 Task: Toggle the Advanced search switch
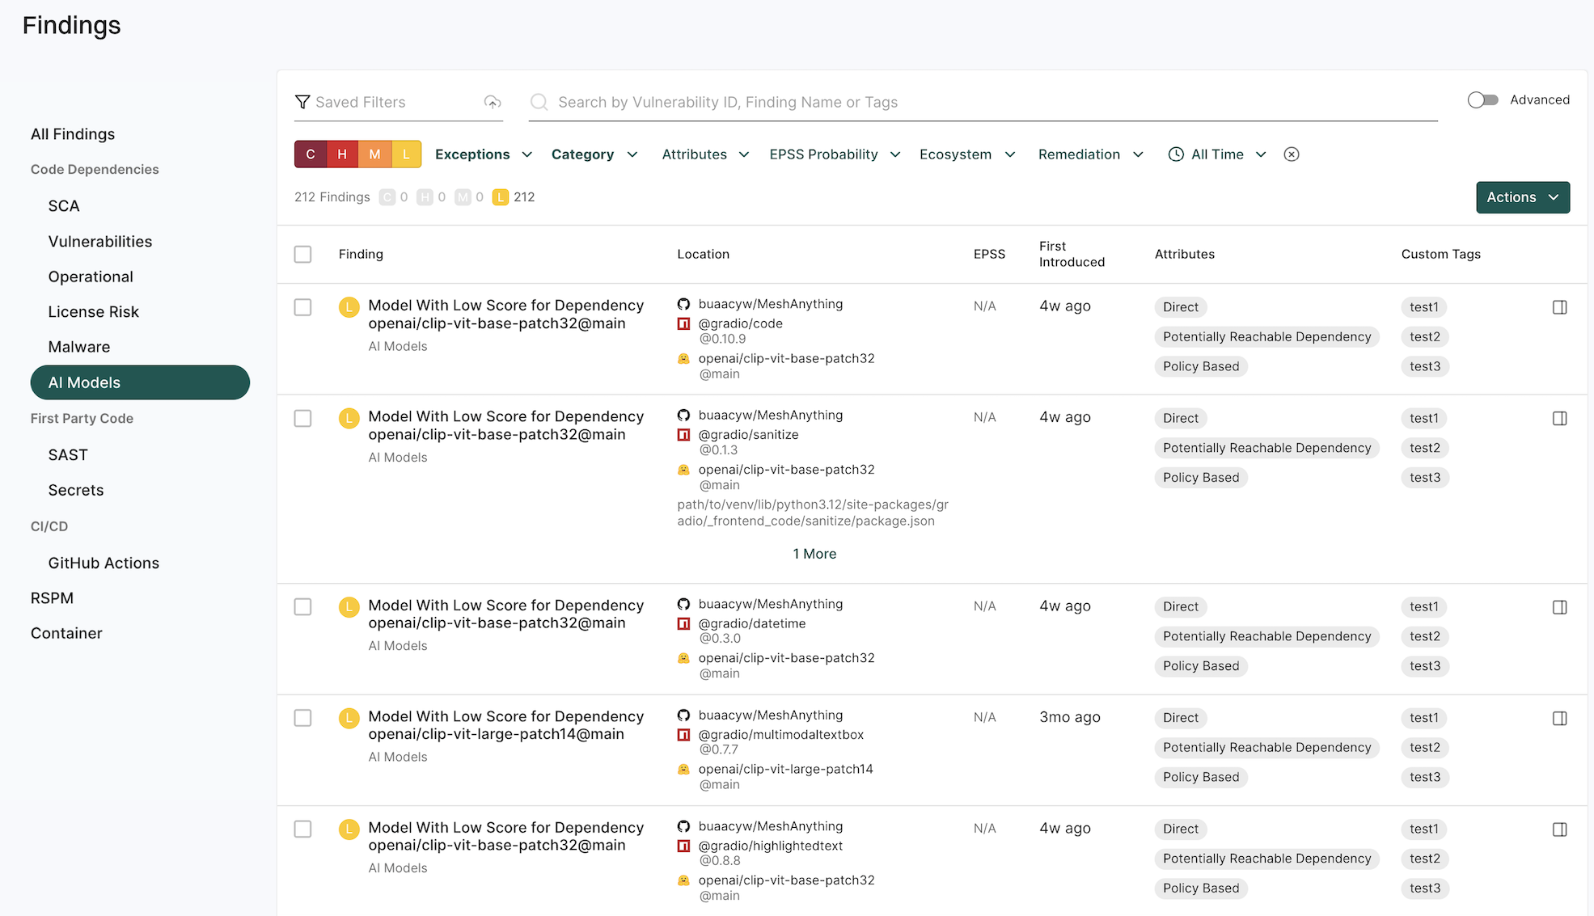click(1482, 99)
